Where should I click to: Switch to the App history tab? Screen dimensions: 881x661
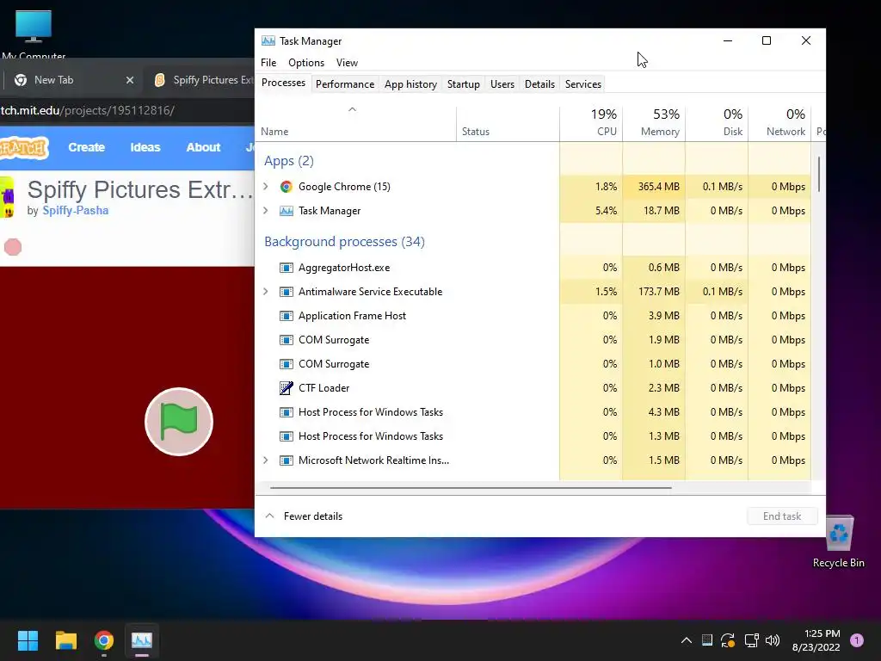(410, 83)
